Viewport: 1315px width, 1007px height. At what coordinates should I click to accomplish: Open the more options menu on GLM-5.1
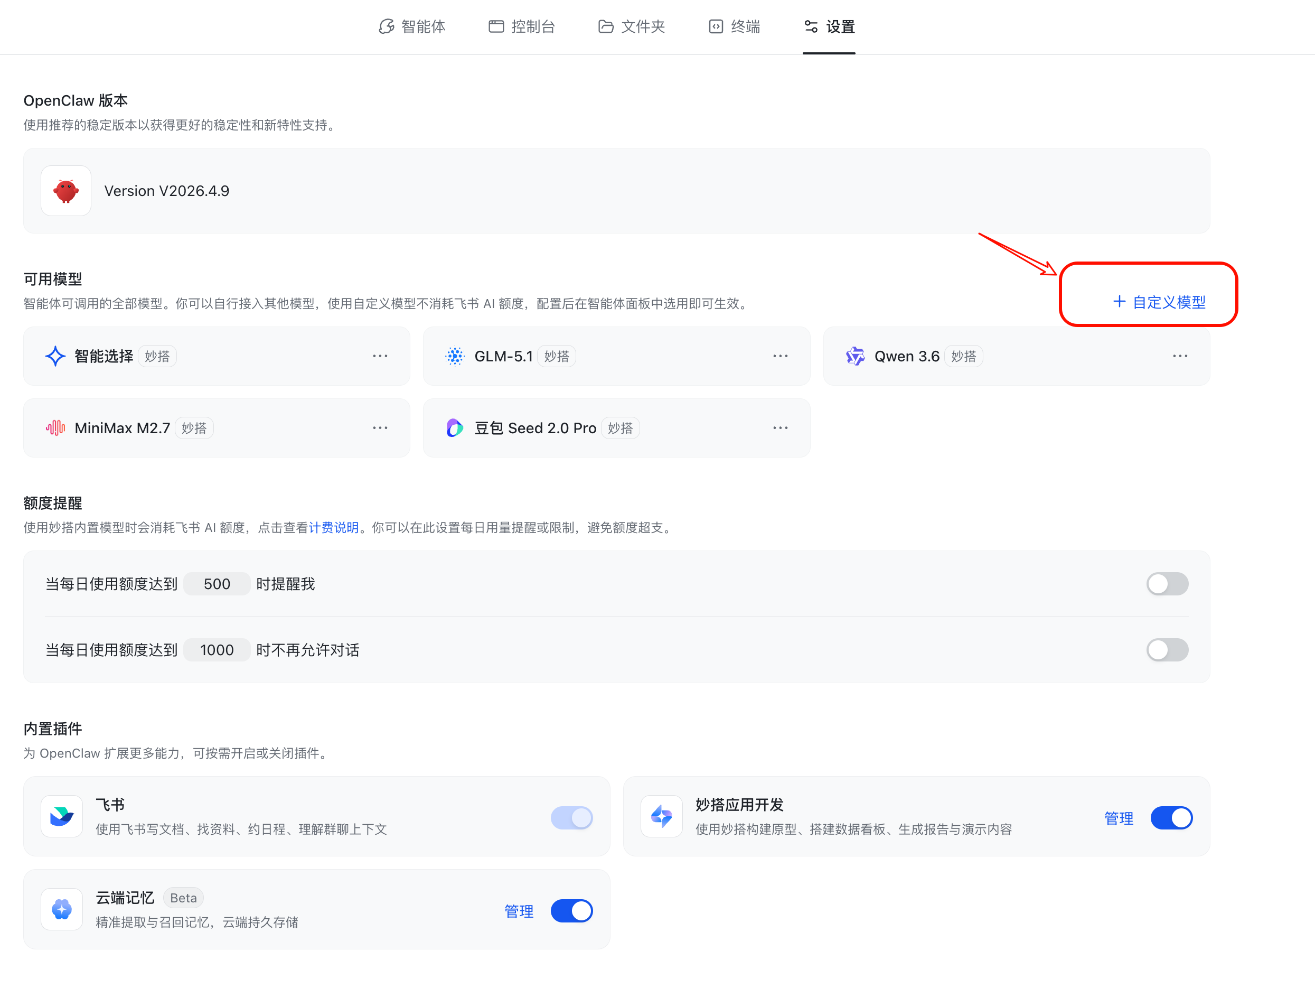(x=780, y=356)
